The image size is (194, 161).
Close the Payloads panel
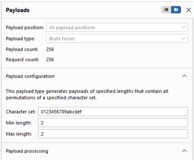click(x=189, y=10)
